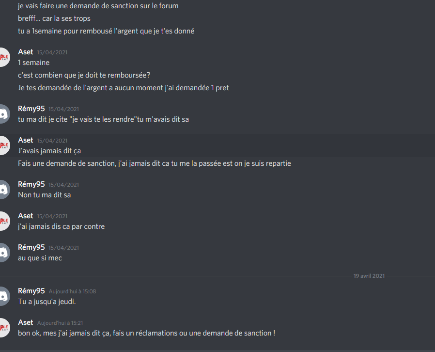Click Aset's avatar beside "J'avais jamais dit ça"
Image resolution: width=435 pixels, height=352 pixels.
pyautogui.click(x=3, y=145)
